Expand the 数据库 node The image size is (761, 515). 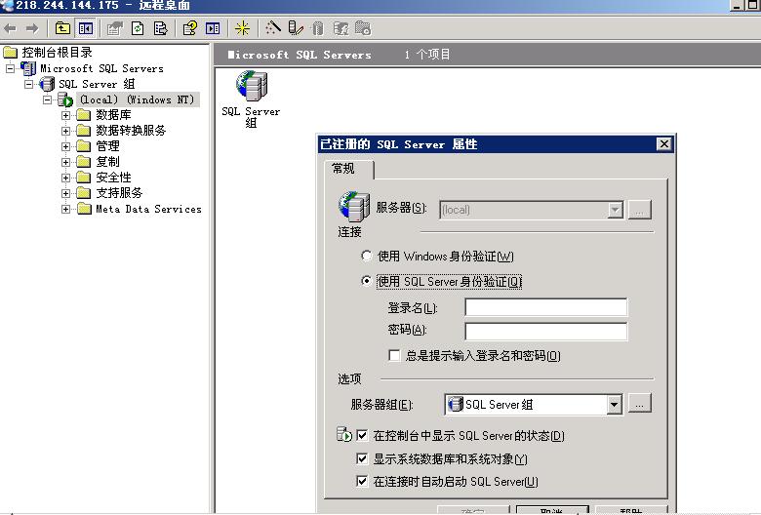[66, 115]
